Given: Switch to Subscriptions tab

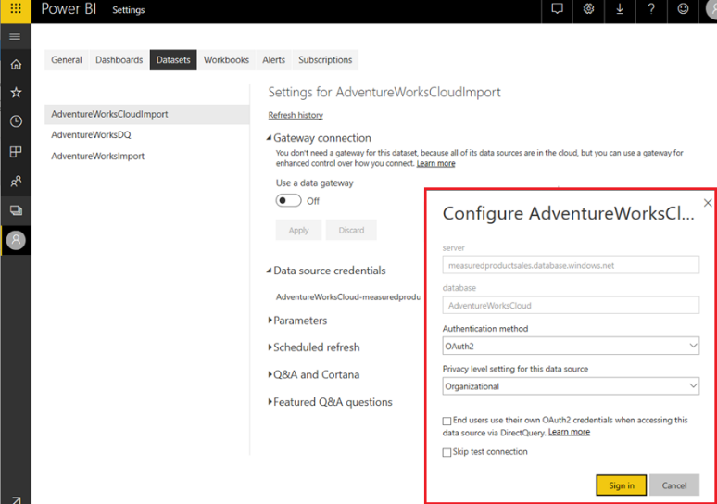Looking at the screenshot, I should tap(325, 60).
